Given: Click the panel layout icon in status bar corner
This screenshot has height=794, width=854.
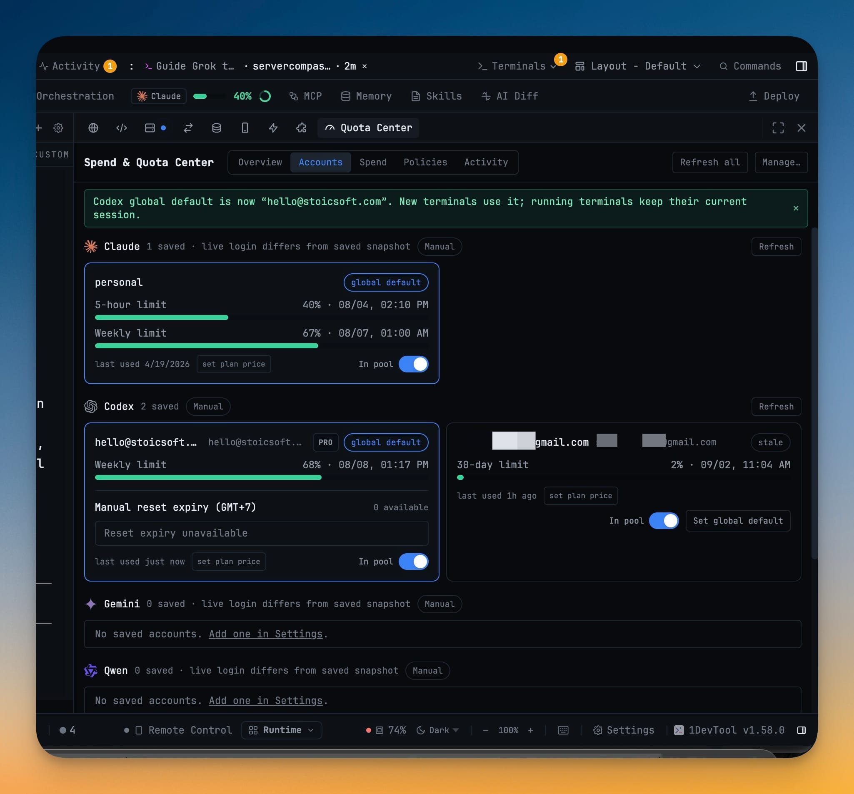Looking at the screenshot, I should point(801,730).
